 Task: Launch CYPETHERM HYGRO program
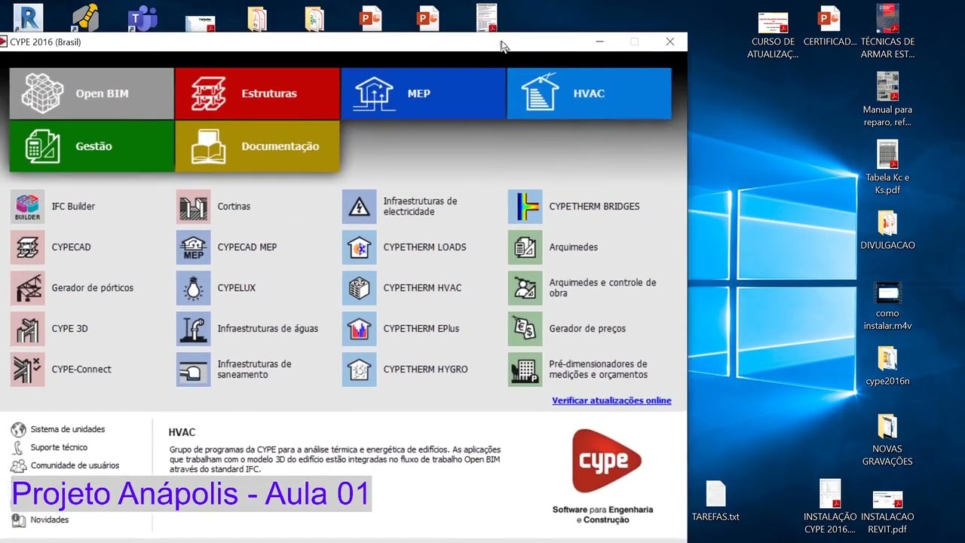click(359, 370)
